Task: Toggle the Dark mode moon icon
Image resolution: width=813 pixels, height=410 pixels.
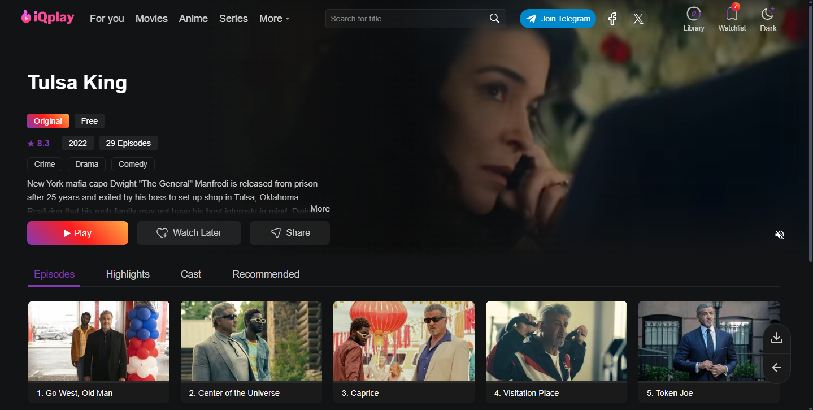Action: [x=768, y=14]
